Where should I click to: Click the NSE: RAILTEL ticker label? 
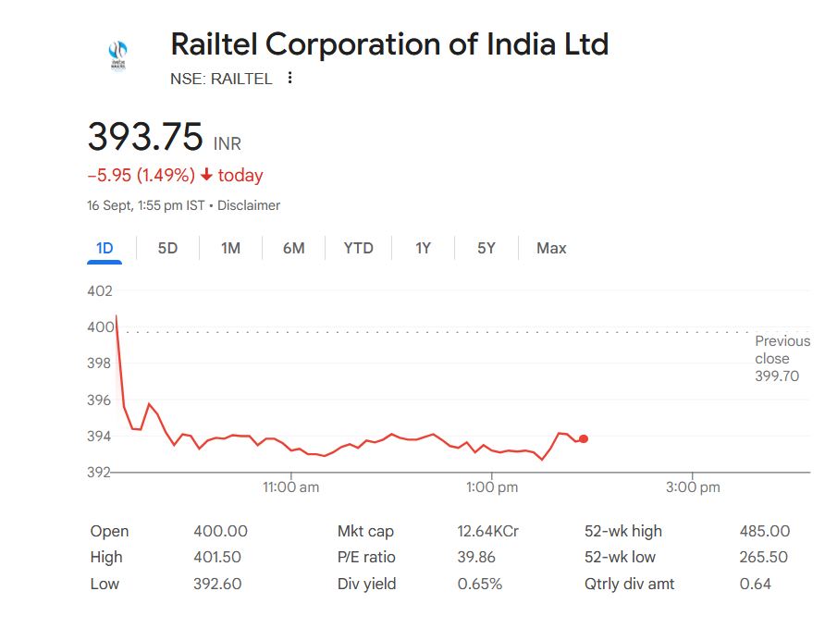pyautogui.click(x=221, y=80)
